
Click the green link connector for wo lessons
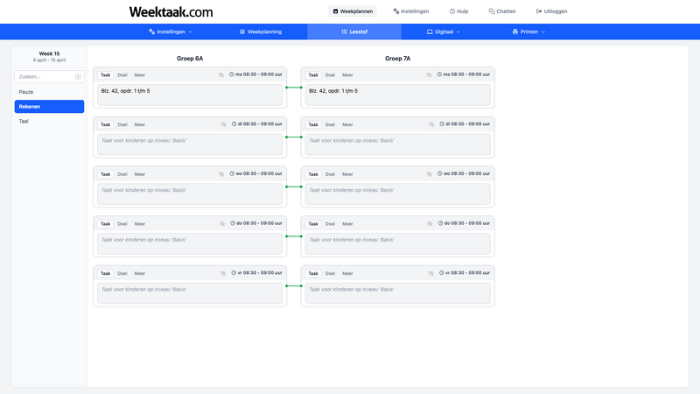click(294, 186)
